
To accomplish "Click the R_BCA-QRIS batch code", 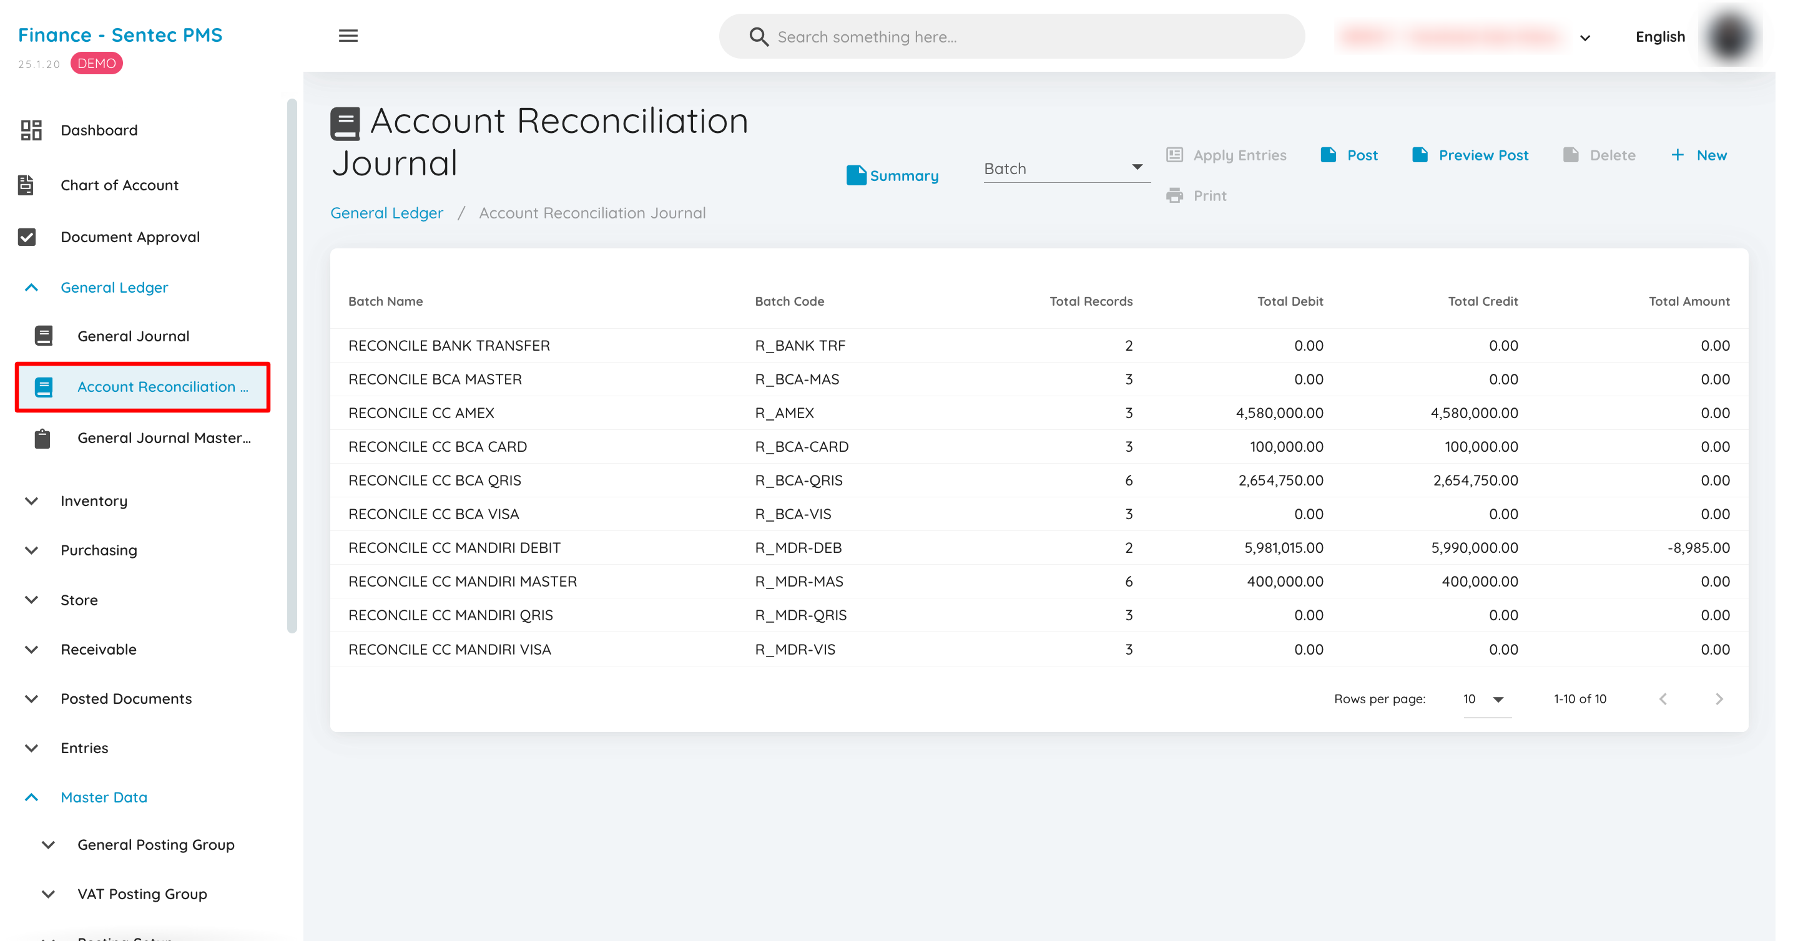I will [798, 480].
